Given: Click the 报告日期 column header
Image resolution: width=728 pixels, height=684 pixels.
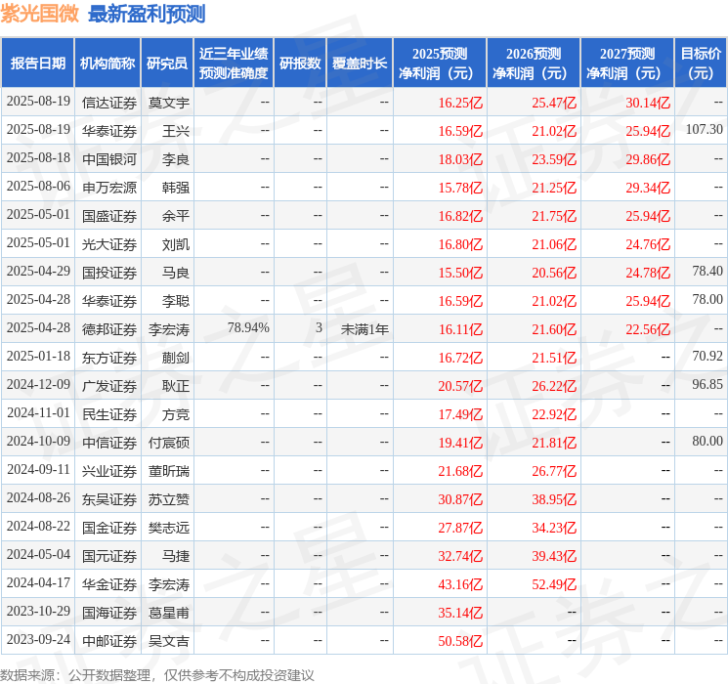Looking at the screenshot, I should point(37,64).
